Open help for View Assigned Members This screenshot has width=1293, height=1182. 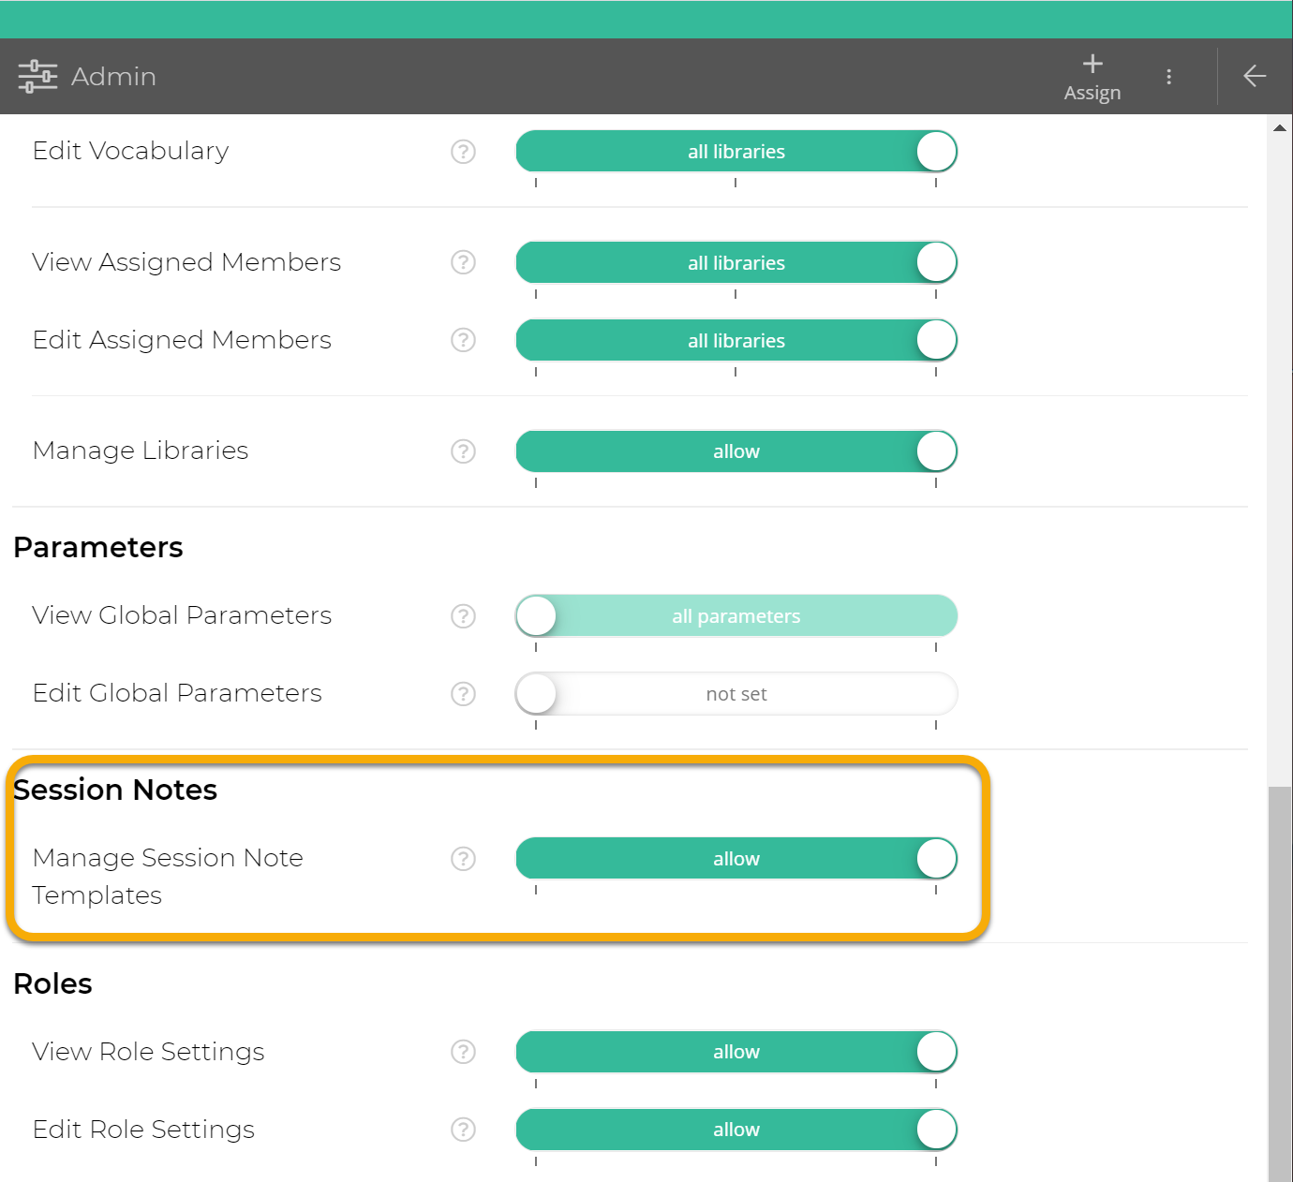tap(463, 262)
